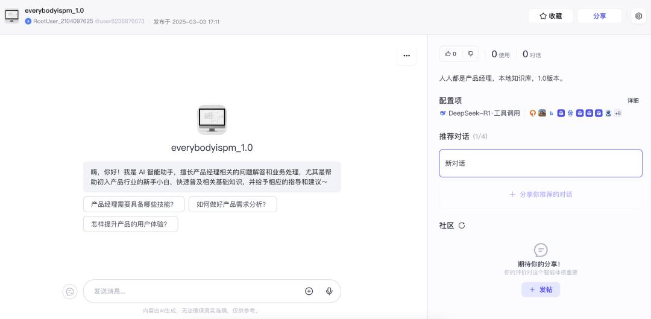Click the thumbs-down dislike icon
The height and width of the screenshot is (319, 651).
coord(470,54)
